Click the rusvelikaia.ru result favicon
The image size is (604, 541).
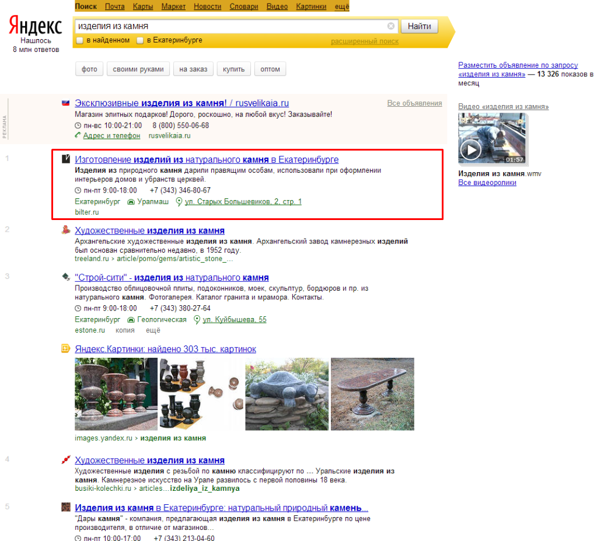[x=66, y=103]
